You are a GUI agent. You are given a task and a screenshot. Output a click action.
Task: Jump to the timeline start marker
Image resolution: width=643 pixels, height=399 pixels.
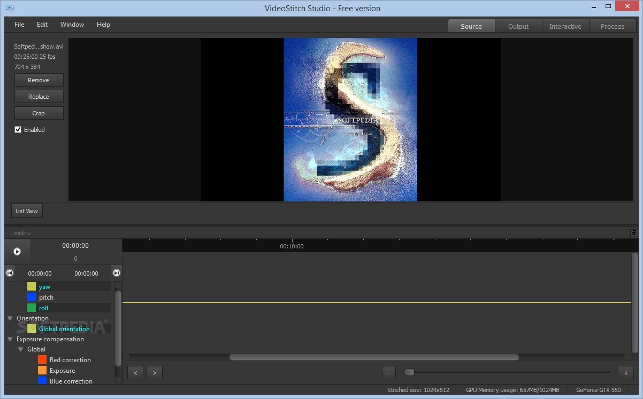point(10,273)
